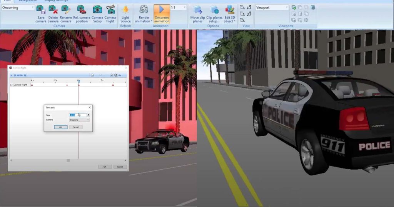Open the 1:1 animation speed dropdown
This screenshot has height=207, width=394.
coord(184,8)
